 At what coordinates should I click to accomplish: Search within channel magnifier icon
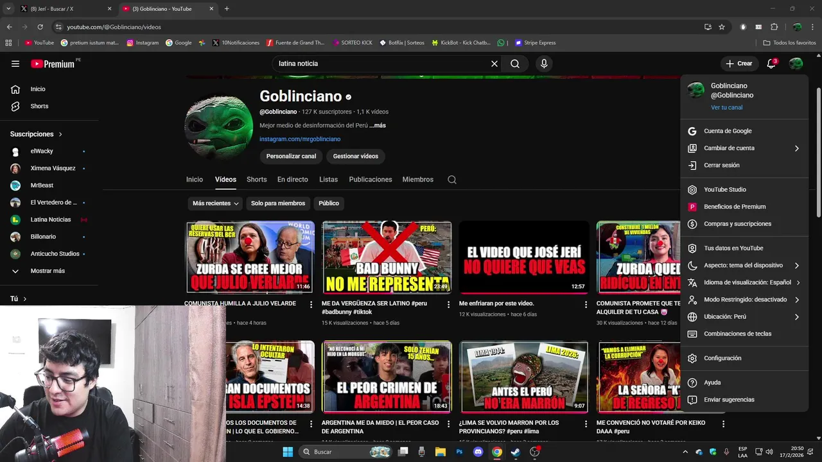[x=452, y=180]
